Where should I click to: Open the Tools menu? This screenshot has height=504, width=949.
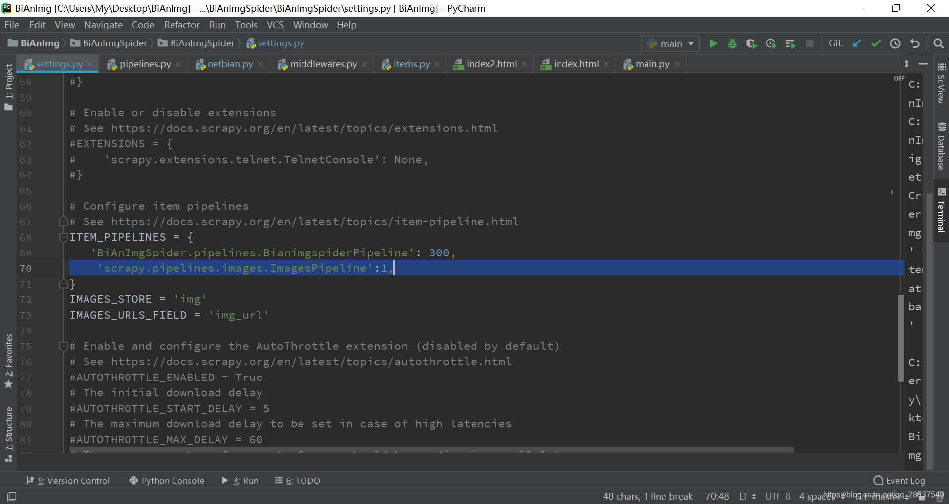pyautogui.click(x=246, y=25)
